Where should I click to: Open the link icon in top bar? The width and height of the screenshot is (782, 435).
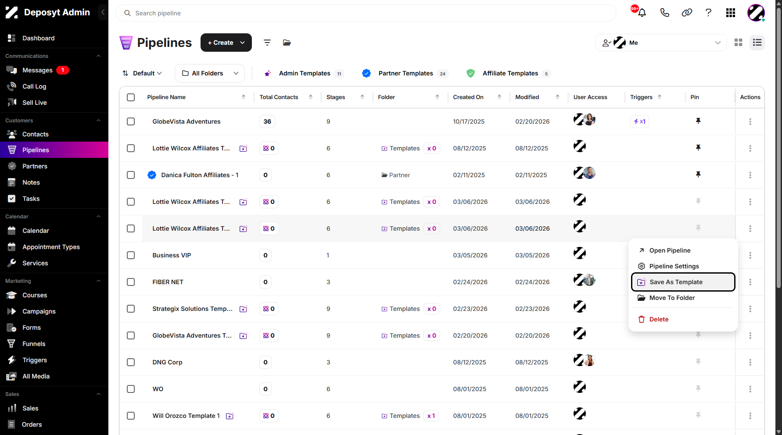(x=687, y=13)
